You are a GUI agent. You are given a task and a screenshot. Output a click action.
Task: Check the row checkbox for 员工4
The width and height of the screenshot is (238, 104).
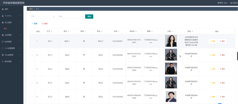[32, 69]
